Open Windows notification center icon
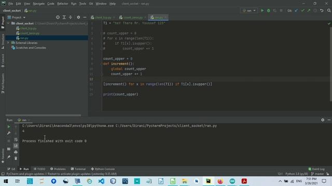The width and height of the screenshot is (332, 186). tap(324, 181)
